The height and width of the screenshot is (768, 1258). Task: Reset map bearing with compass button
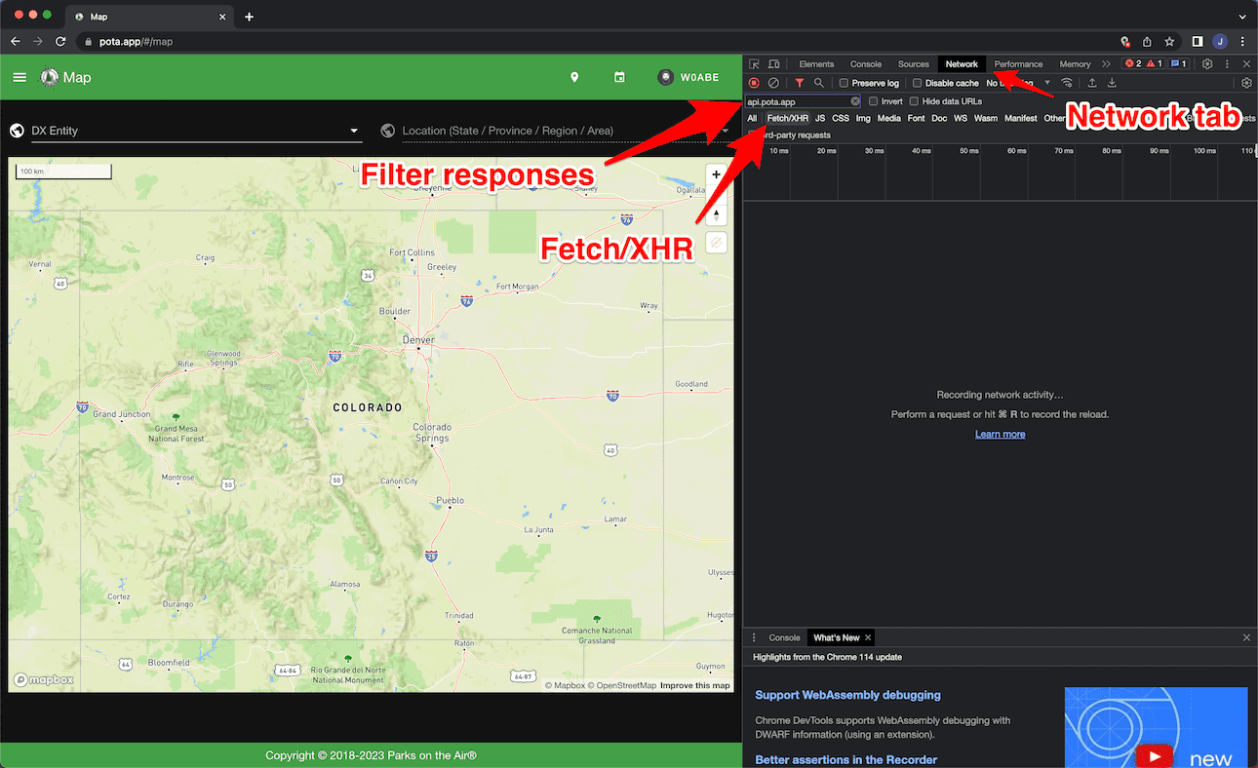(x=716, y=214)
